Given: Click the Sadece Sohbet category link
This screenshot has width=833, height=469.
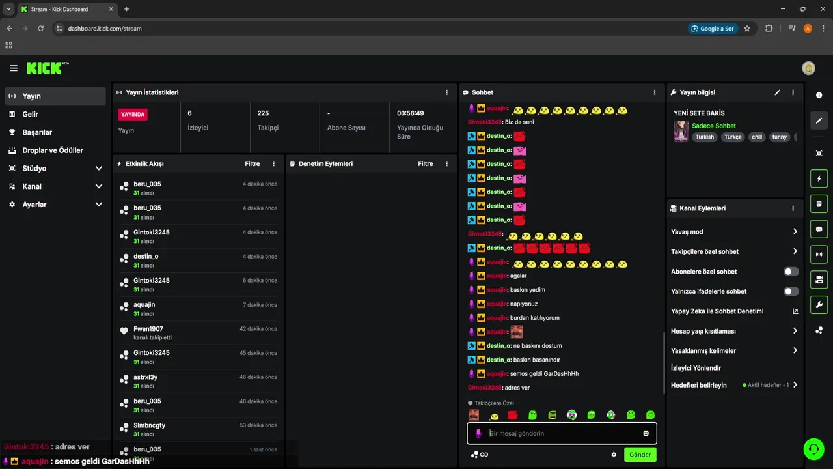Looking at the screenshot, I should (x=714, y=126).
